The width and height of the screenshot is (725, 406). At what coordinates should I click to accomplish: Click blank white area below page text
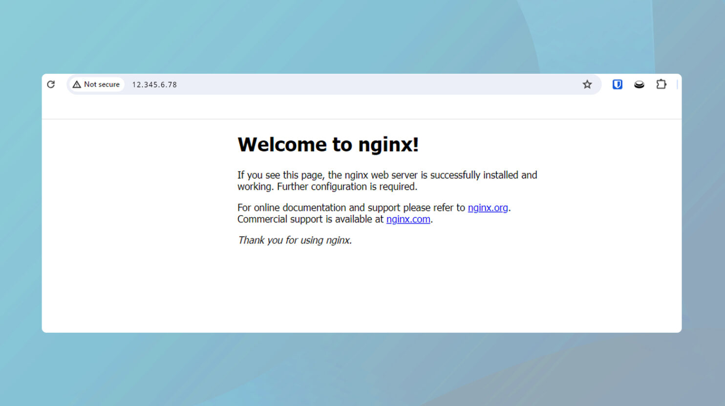362,293
